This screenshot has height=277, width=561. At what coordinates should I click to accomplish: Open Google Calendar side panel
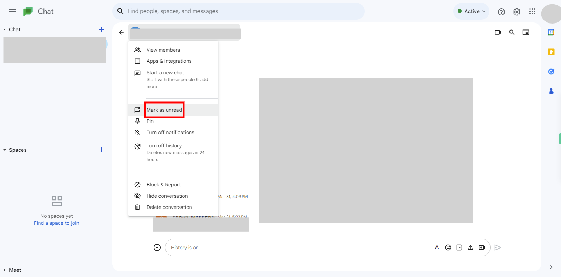(x=551, y=32)
